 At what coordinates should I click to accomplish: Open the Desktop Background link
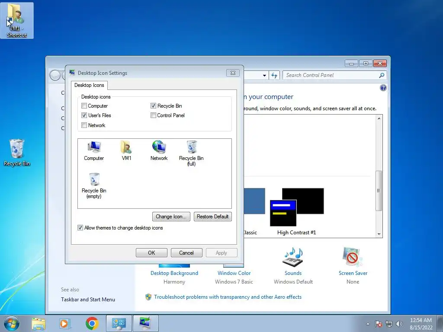(174, 273)
